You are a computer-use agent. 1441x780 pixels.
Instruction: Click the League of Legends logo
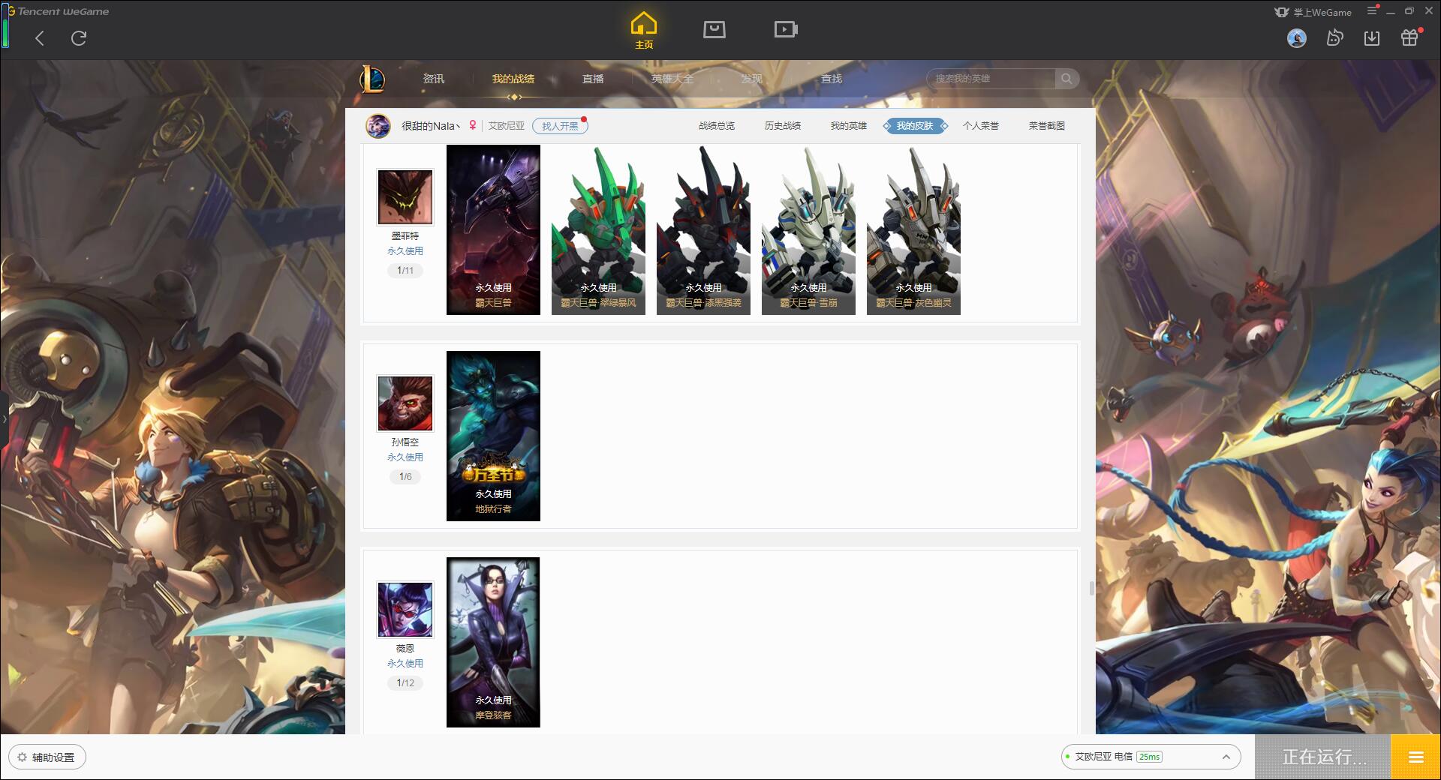click(372, 79)
